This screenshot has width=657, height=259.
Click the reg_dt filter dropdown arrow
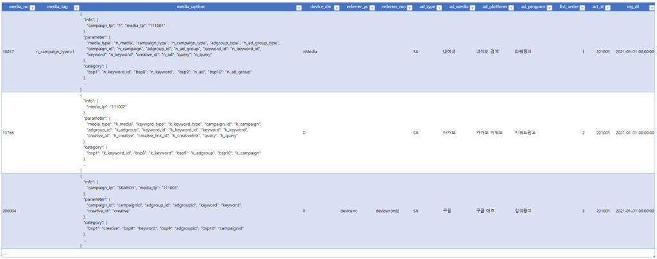[x=651, y=7]
